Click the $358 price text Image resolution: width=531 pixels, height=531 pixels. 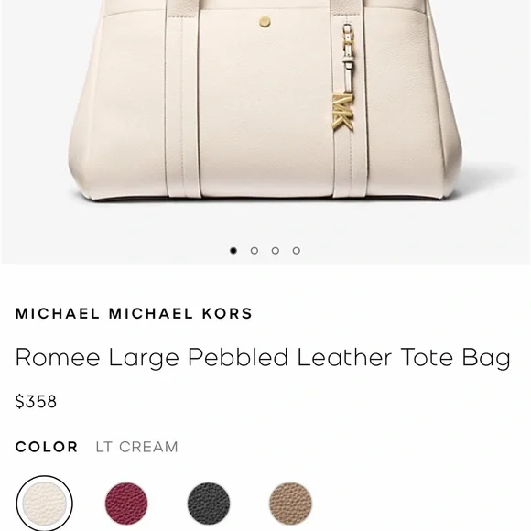(36, 402)
